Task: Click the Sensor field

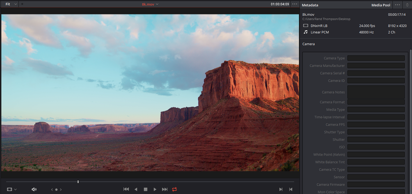Action: click(x=376, y=177)
